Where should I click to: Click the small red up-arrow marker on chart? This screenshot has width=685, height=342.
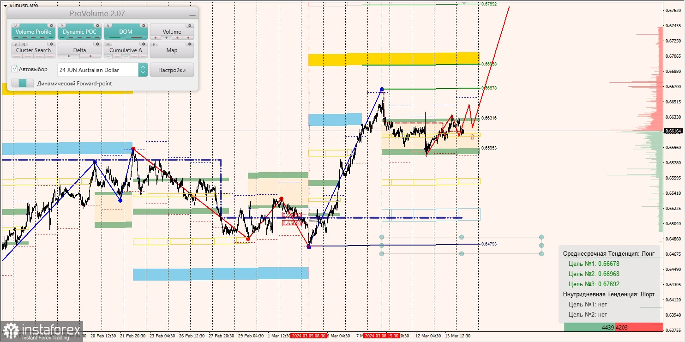tap(472, 137)
